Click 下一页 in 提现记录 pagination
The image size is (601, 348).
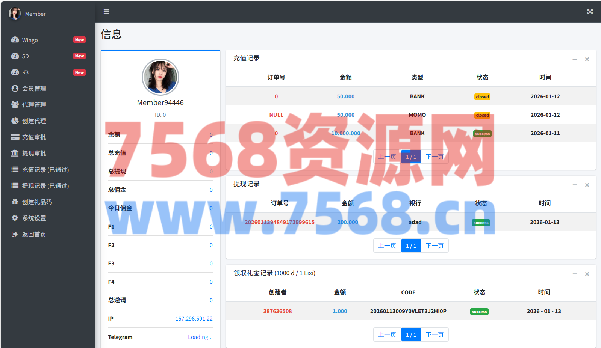click(434, 246)
